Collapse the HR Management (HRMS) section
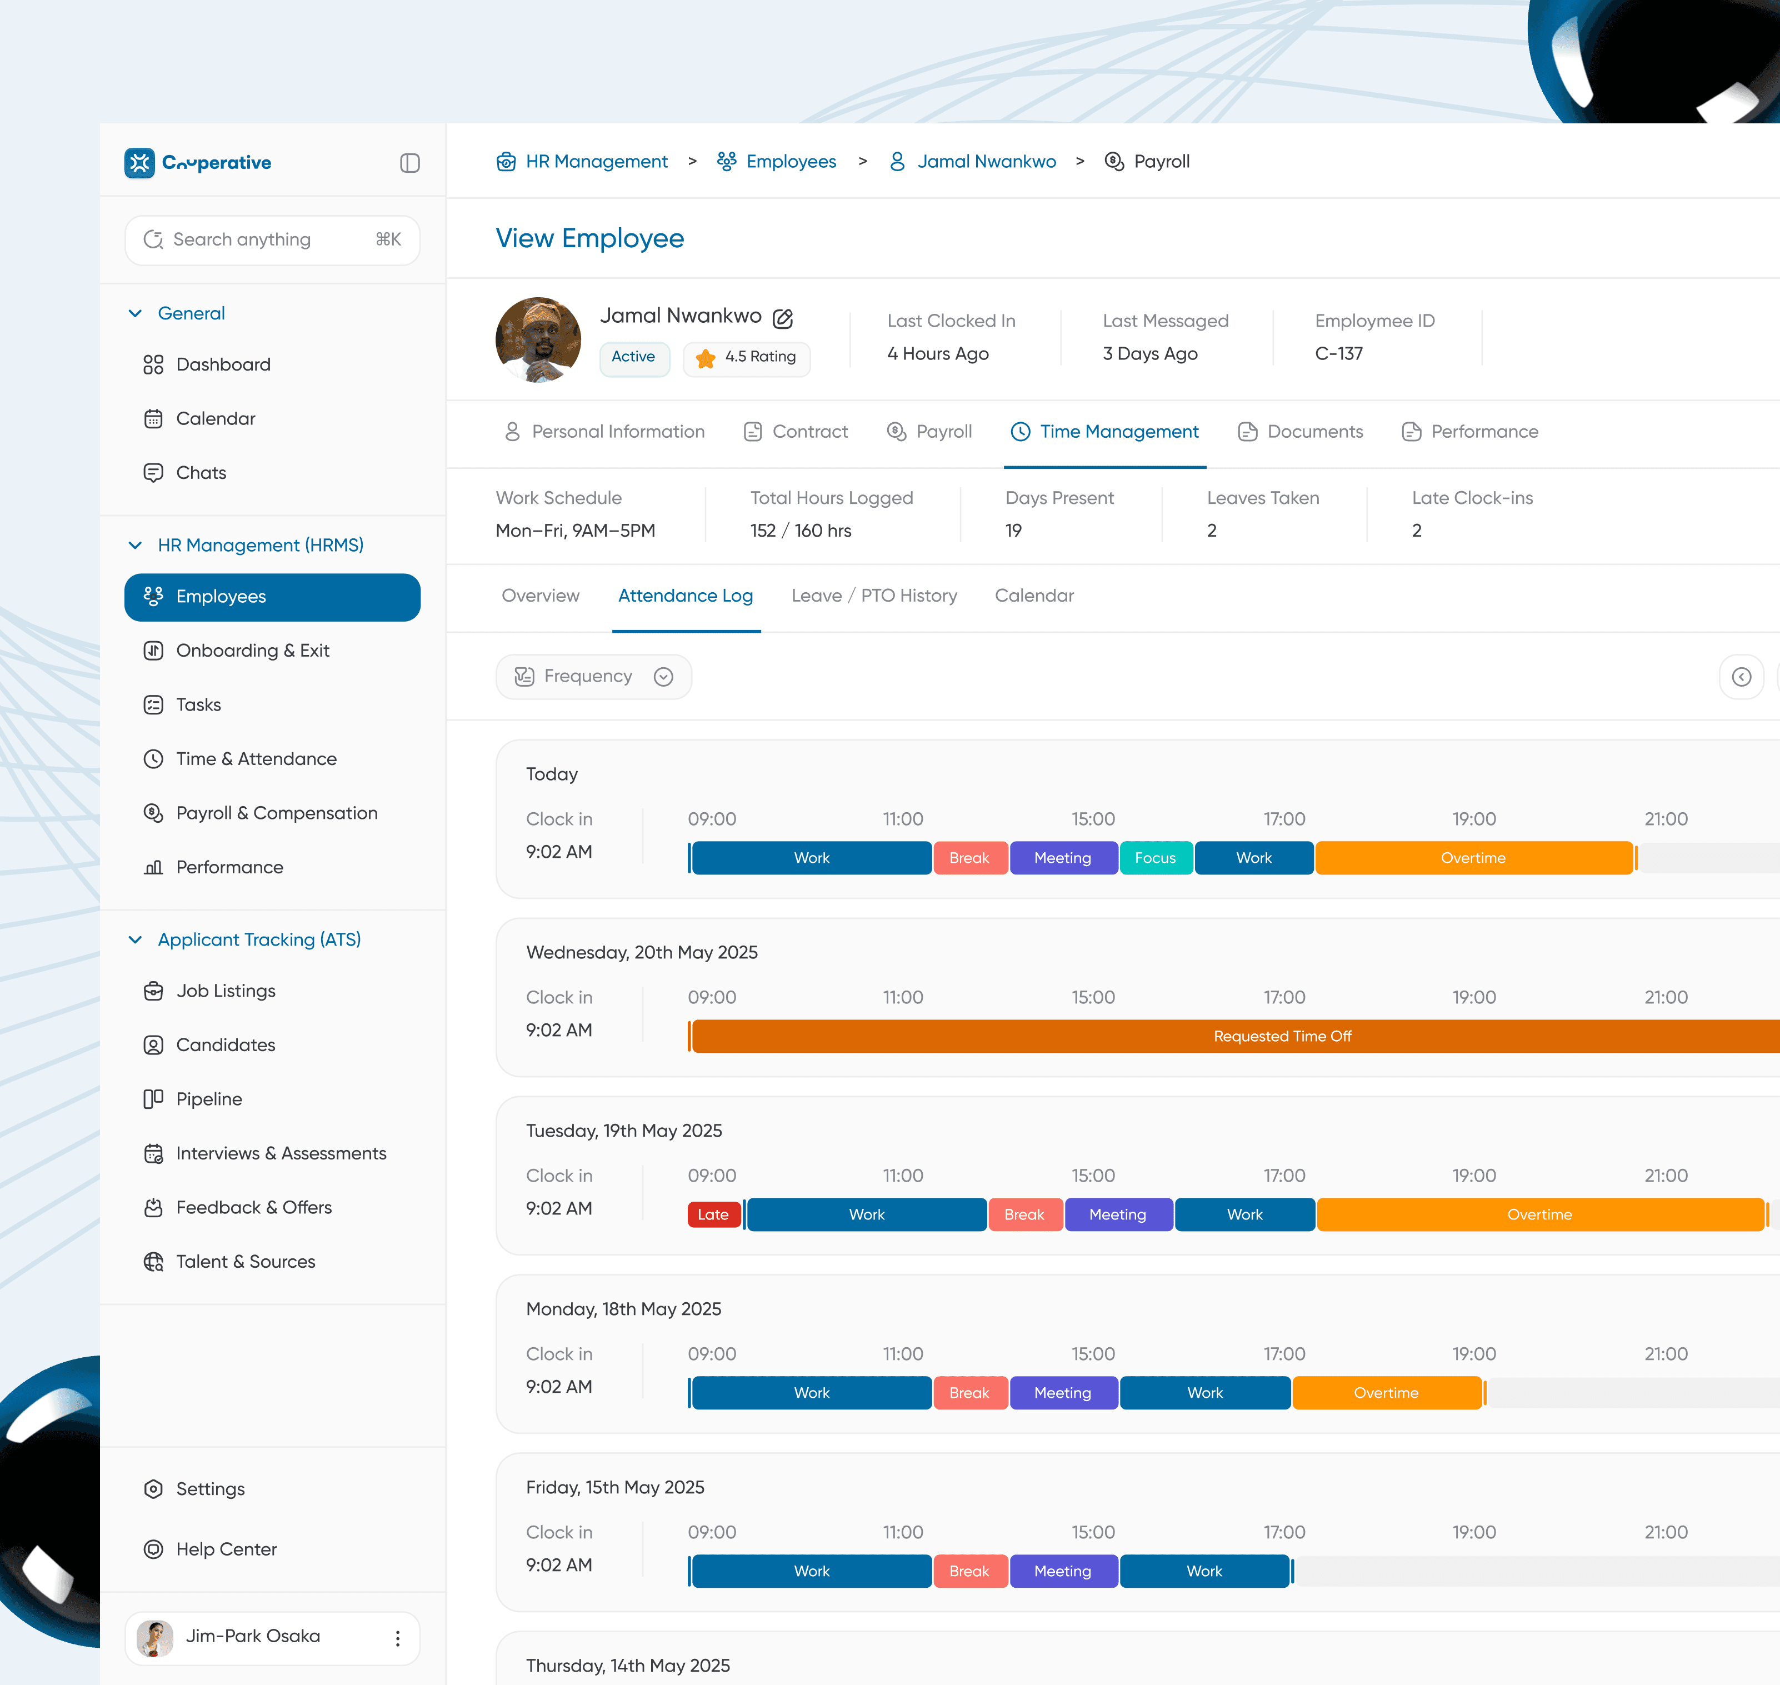The height and width of the screenshot is (1685, 1780). (x=136, y=545)
